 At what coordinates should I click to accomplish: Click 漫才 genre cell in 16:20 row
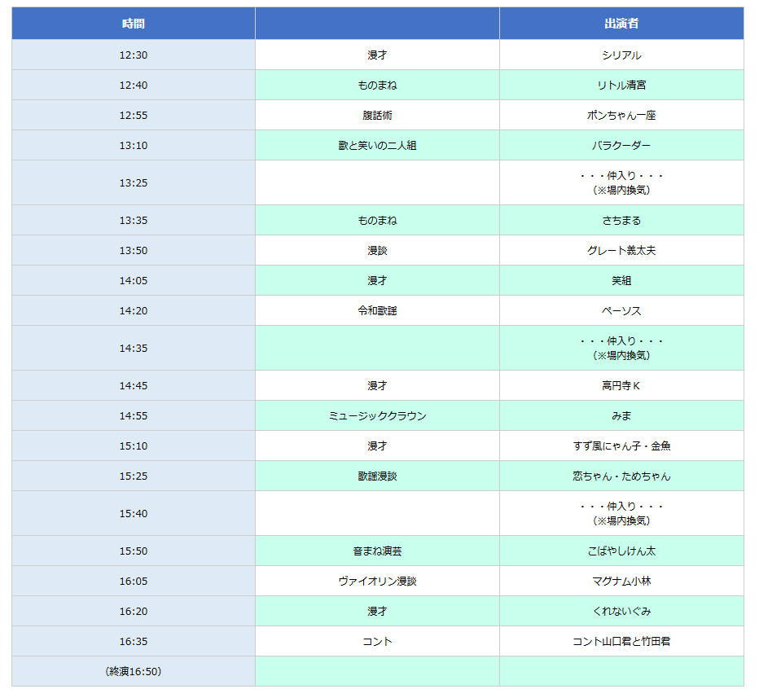click(x=378, y=611)
